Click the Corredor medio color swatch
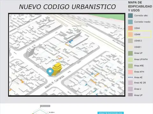Screen dimensions: 153x114 coord(130,22)
